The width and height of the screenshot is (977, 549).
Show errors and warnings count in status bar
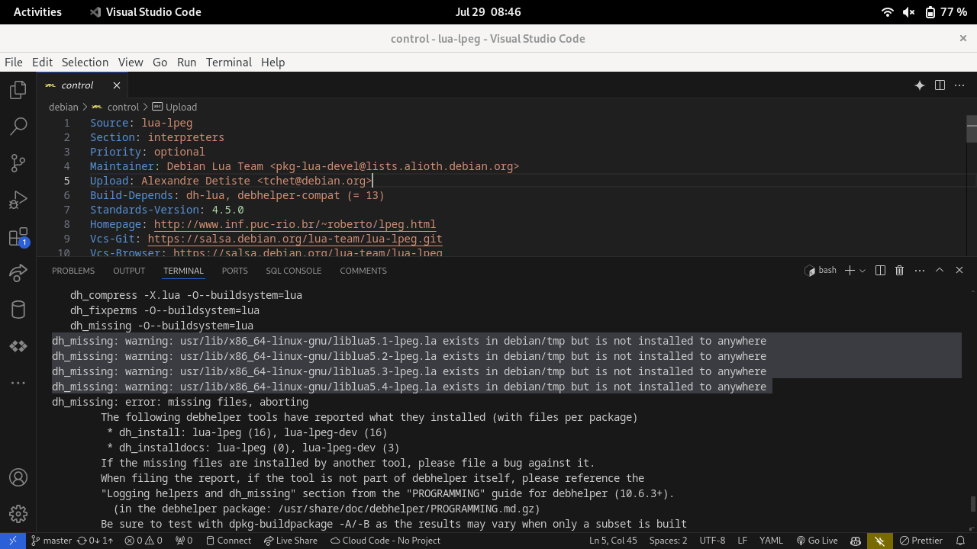pyautogui.click(x=143, y=541)
